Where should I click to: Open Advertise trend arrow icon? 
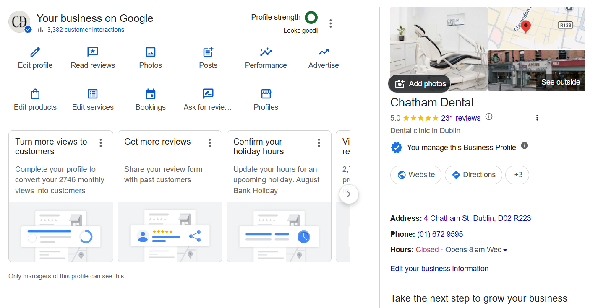pos(324,52)
